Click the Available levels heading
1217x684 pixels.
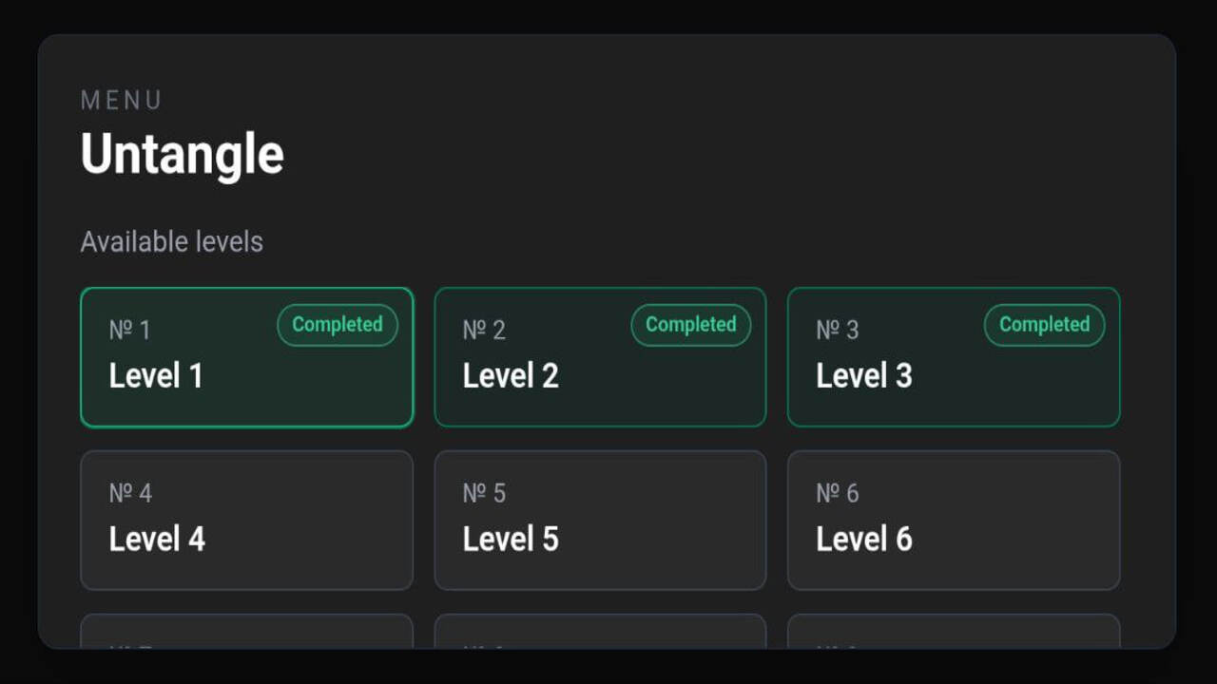(171, 241)
